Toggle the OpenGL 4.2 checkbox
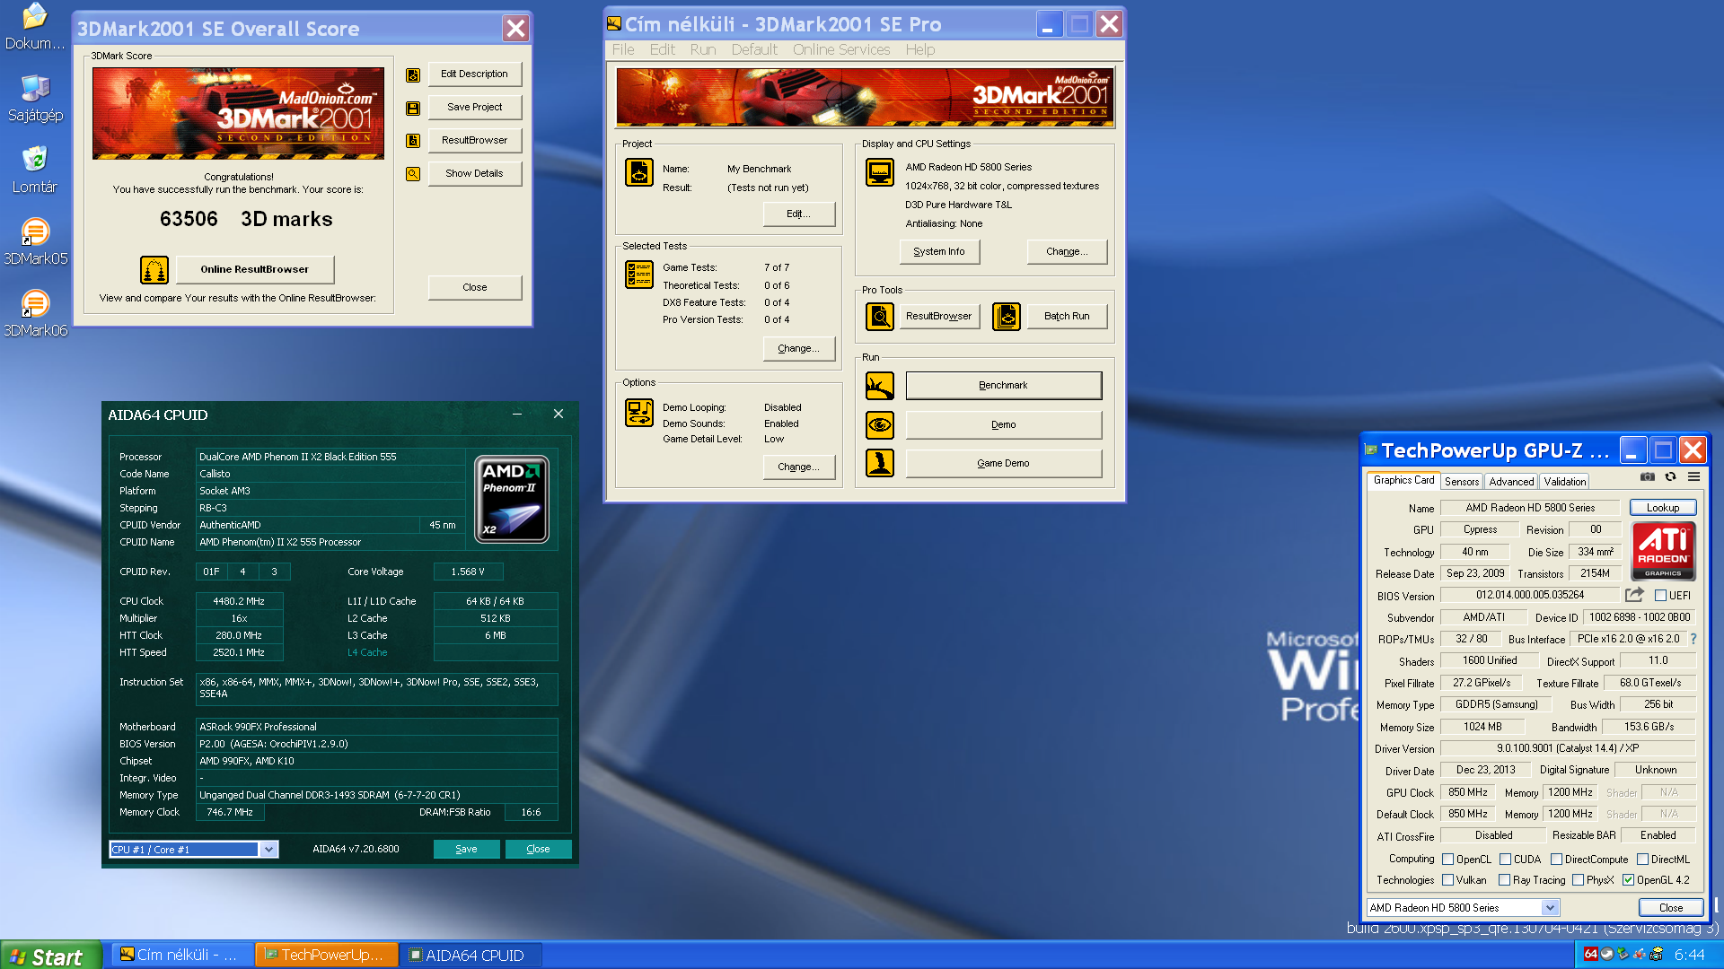The image size is (1724, 969). (1628, 880)
